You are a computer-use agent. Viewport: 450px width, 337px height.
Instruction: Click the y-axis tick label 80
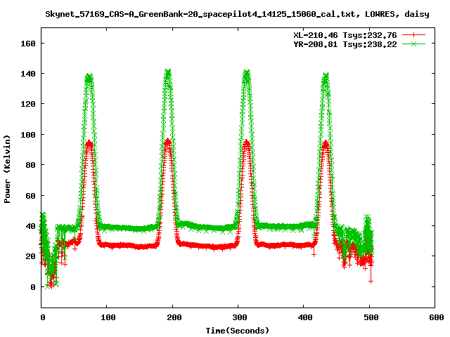point(30,165)
